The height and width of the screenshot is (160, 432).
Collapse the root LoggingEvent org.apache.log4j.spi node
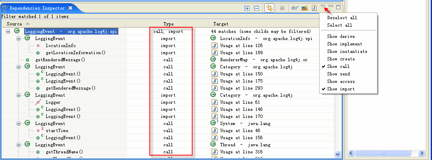pyautogui.click(x=8, y=31)
